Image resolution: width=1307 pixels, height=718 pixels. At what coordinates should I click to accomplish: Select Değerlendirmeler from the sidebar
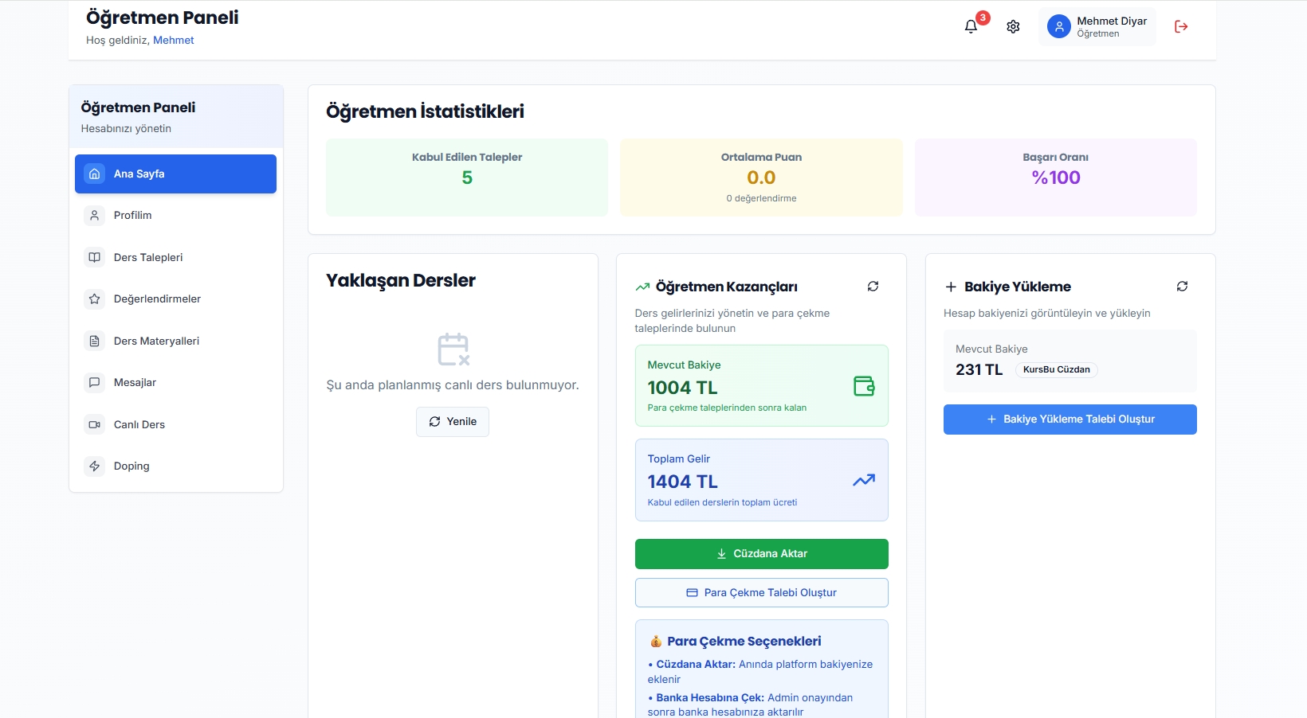click(175, 299)
